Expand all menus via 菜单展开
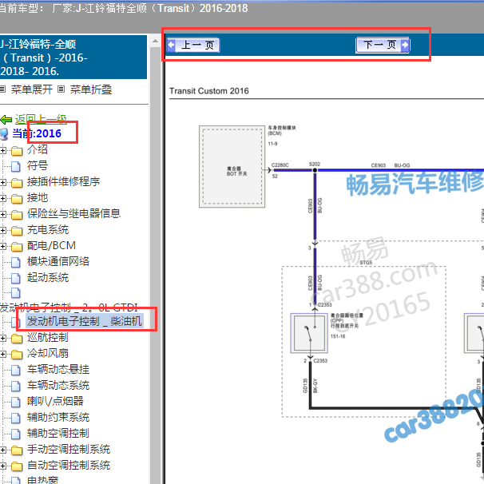 coord(32,89)
